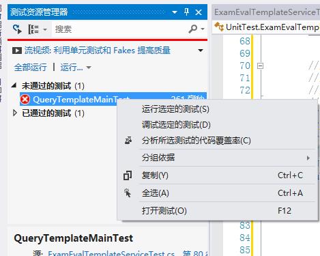The image size is (320, 256).
Task: Click the submenu arrow of 分组依据
Action: pyautogui.click(x=308, y=158)
